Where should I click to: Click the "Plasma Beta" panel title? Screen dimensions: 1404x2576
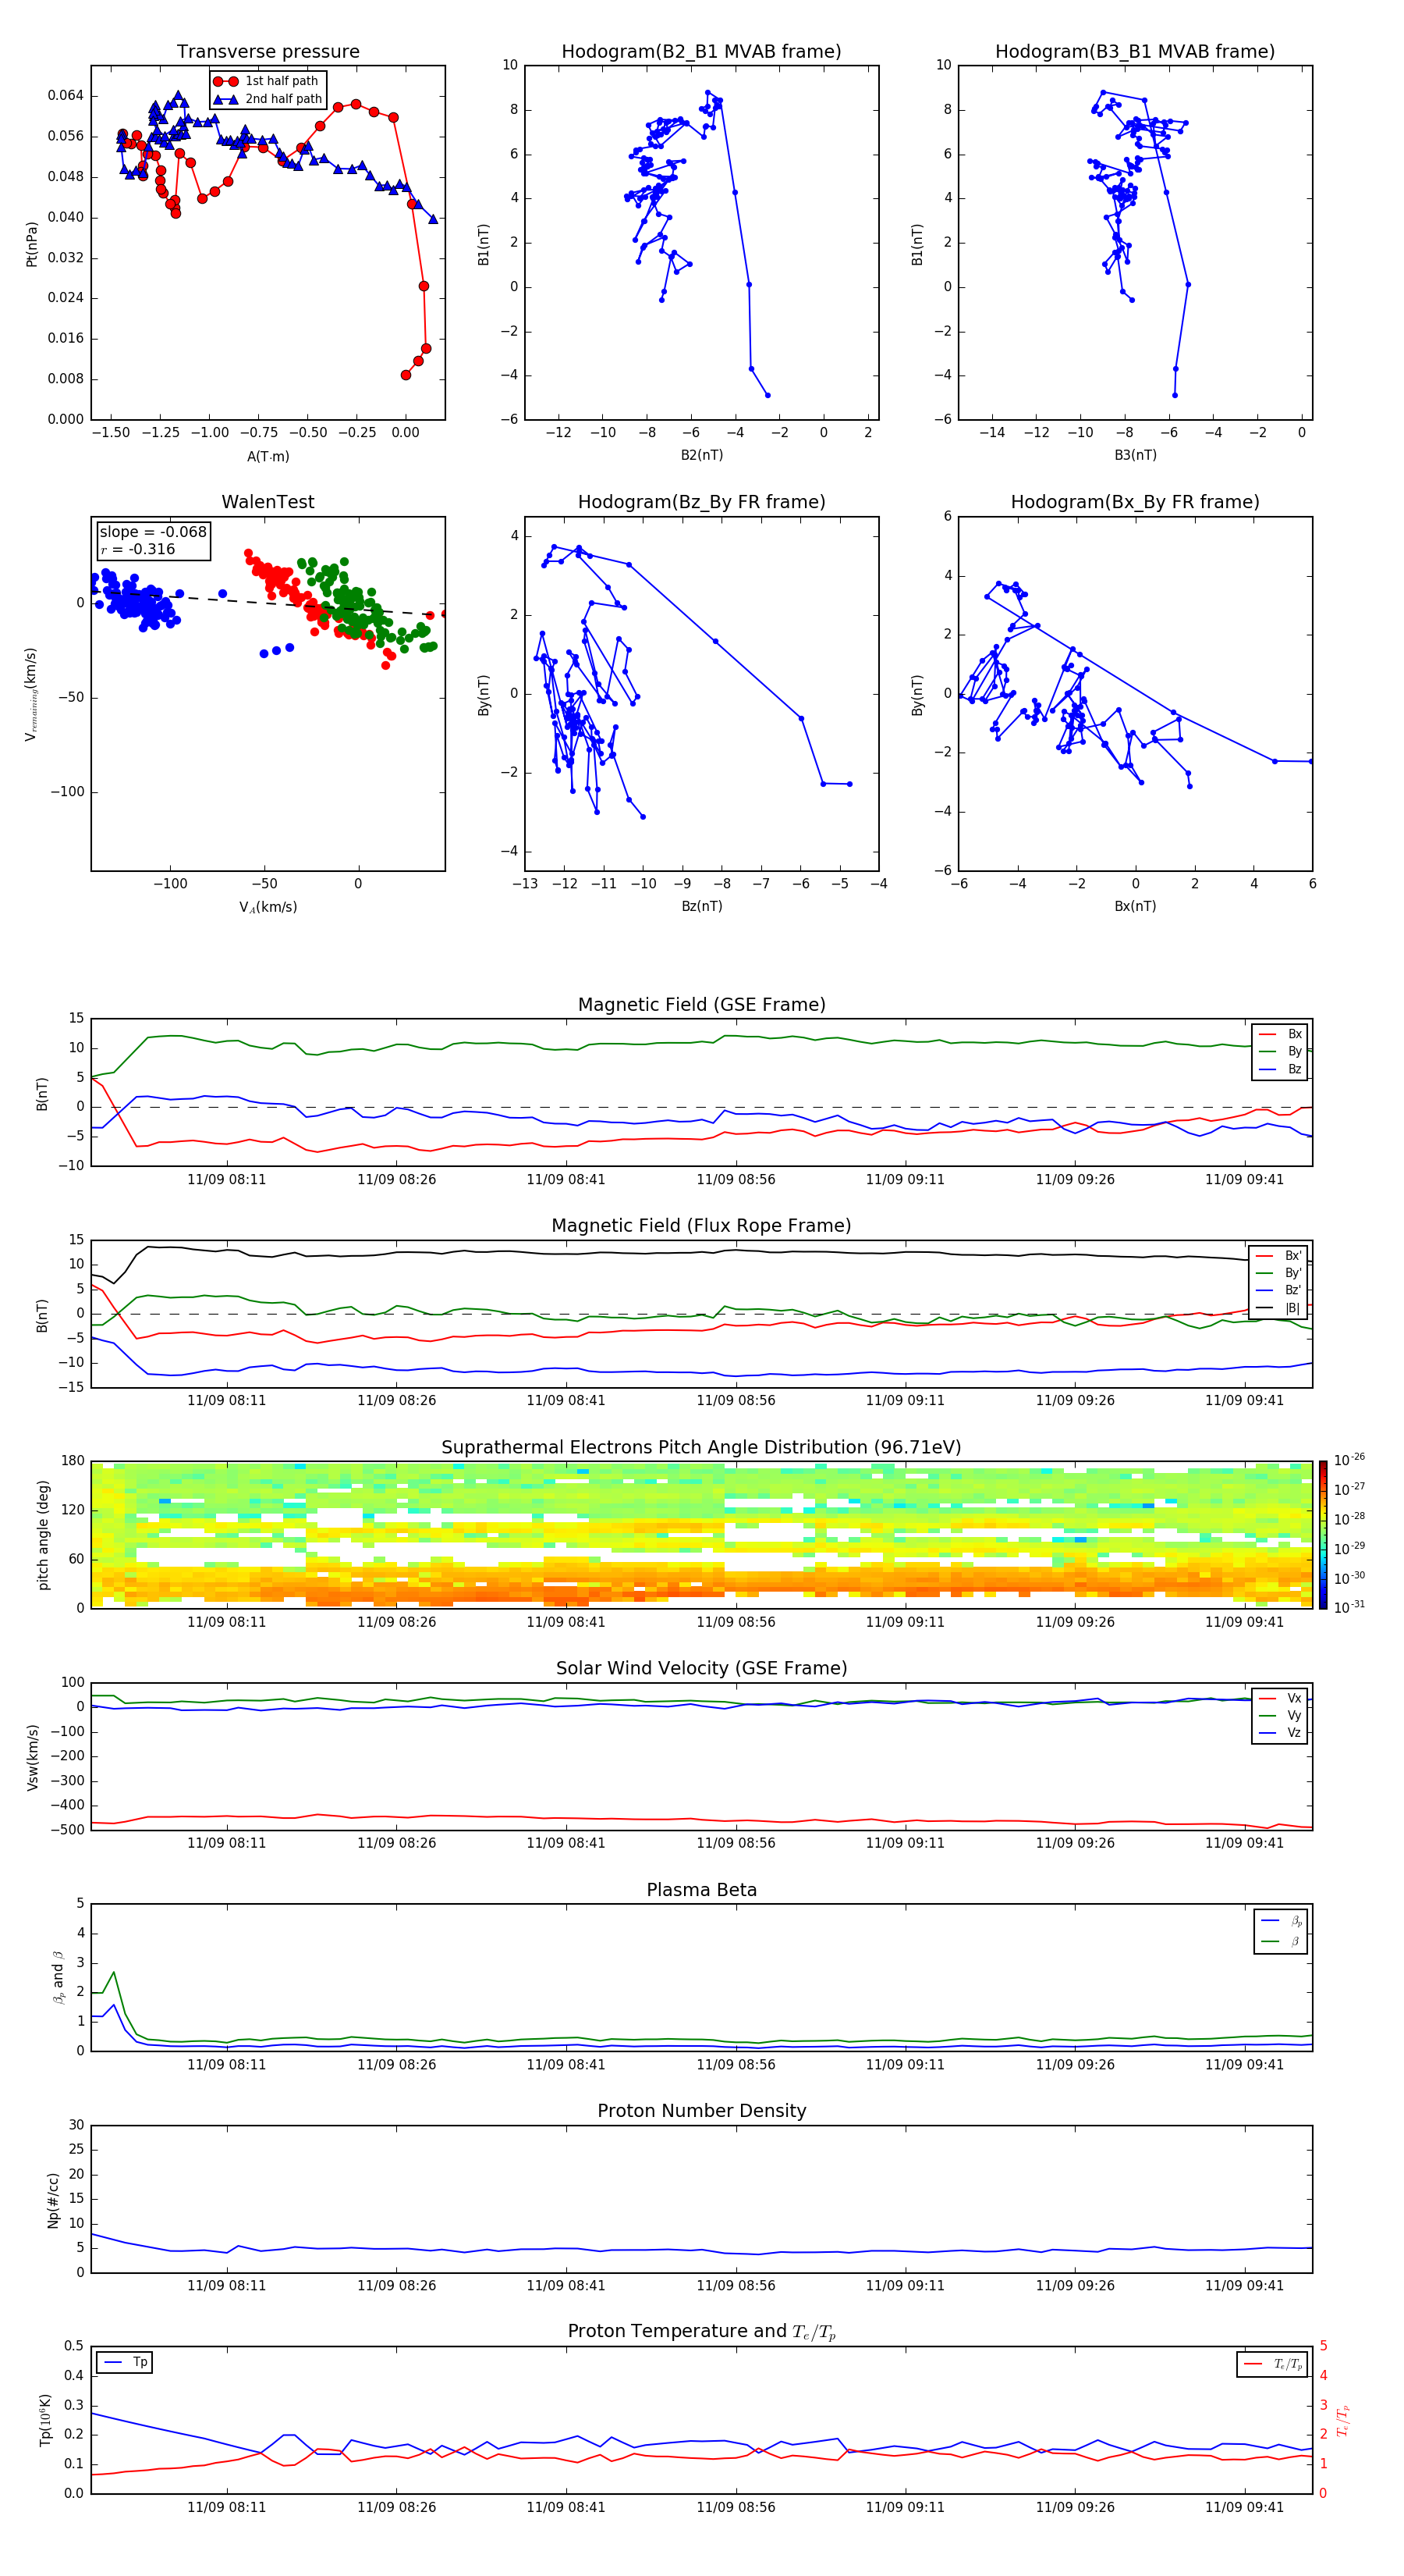(701, 1890)
